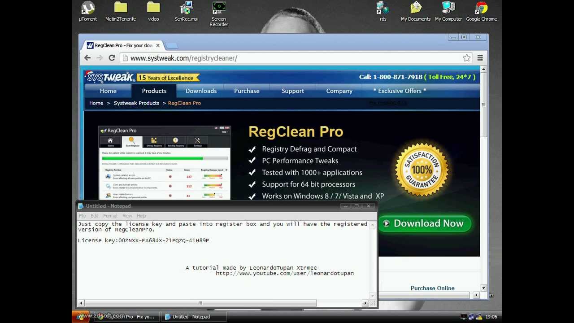Click 'Registry Defrag and Compact' feature text
Viewport: 574px width, 323px height.
point(309,149)
